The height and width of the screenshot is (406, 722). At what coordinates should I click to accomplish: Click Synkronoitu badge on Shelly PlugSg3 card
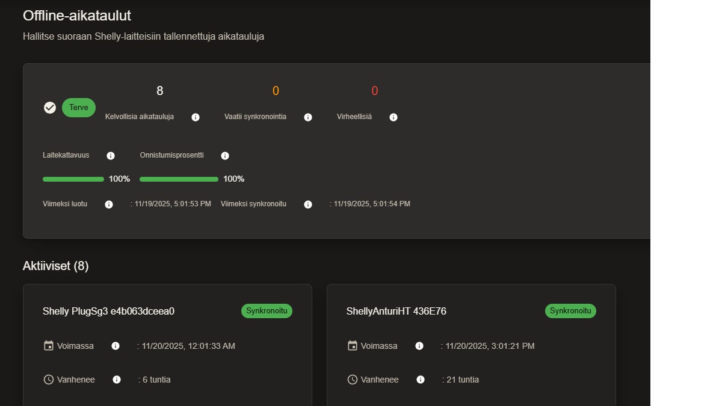[267, 311]
